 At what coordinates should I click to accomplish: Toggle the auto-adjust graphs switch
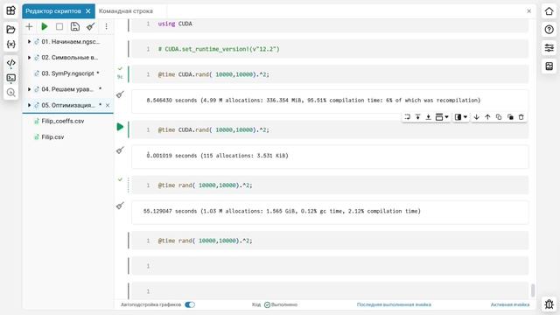[190, 304]
